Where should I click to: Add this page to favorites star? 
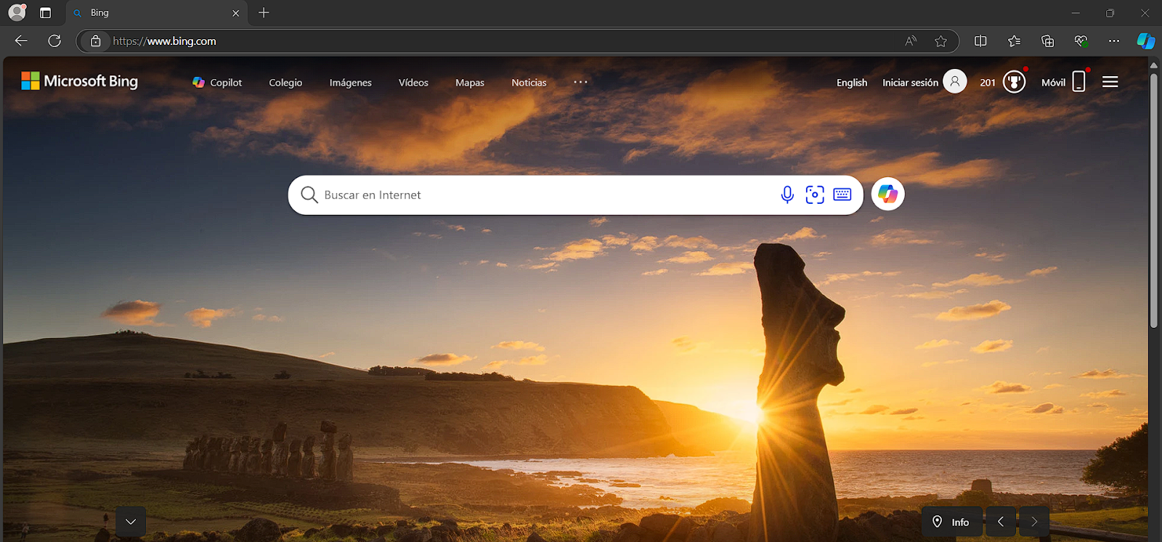click(940, 41)
